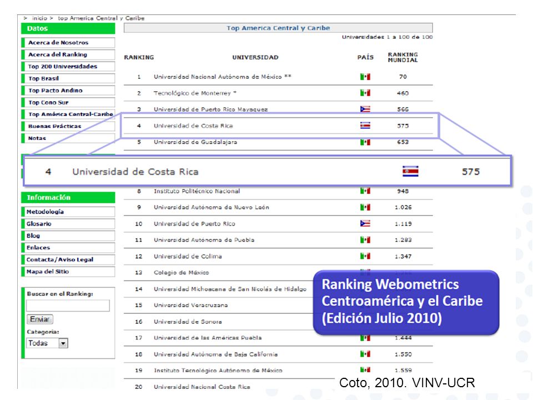Open Universidad de Colima link
The image size is (533, 400).
188,256
